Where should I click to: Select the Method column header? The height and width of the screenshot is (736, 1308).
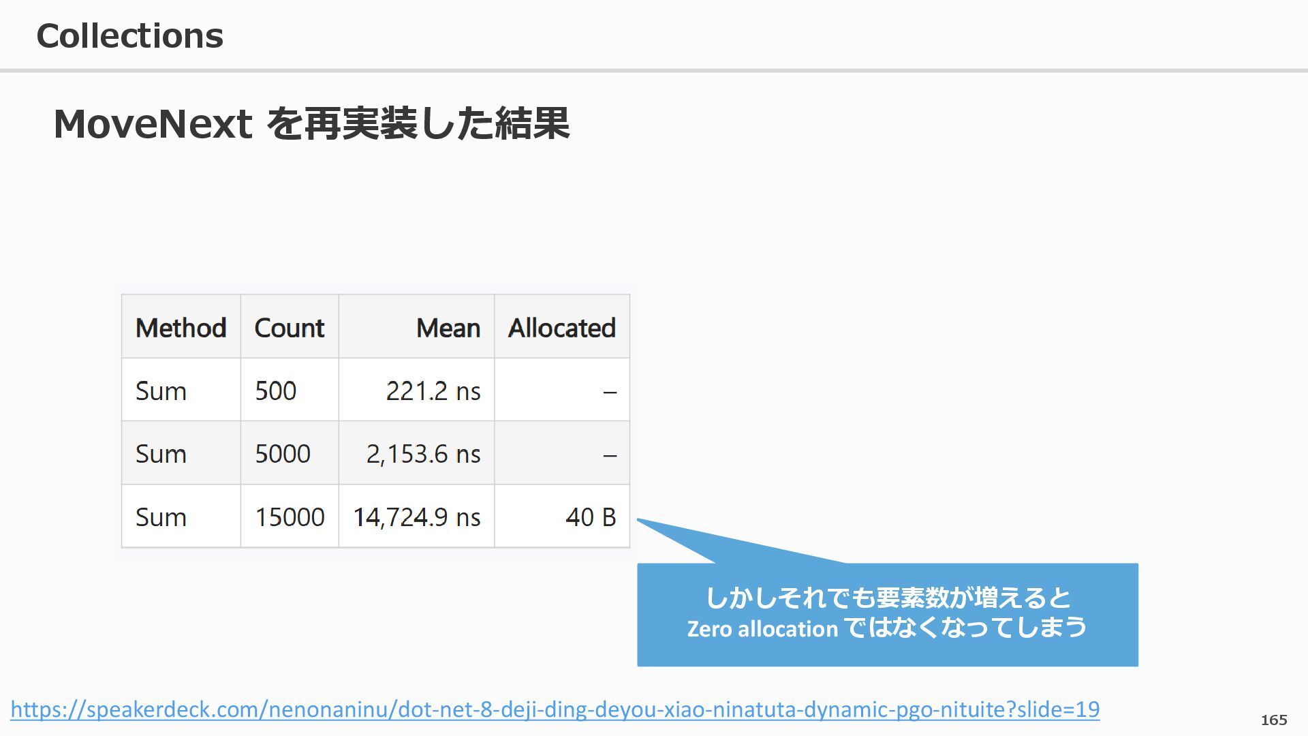click(181, 328)
